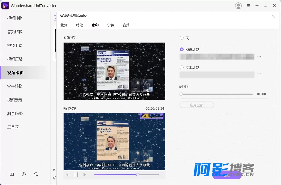The image size is (281, 185).
Task: Click the 输出预览 video preview
Action: (114, 142)
